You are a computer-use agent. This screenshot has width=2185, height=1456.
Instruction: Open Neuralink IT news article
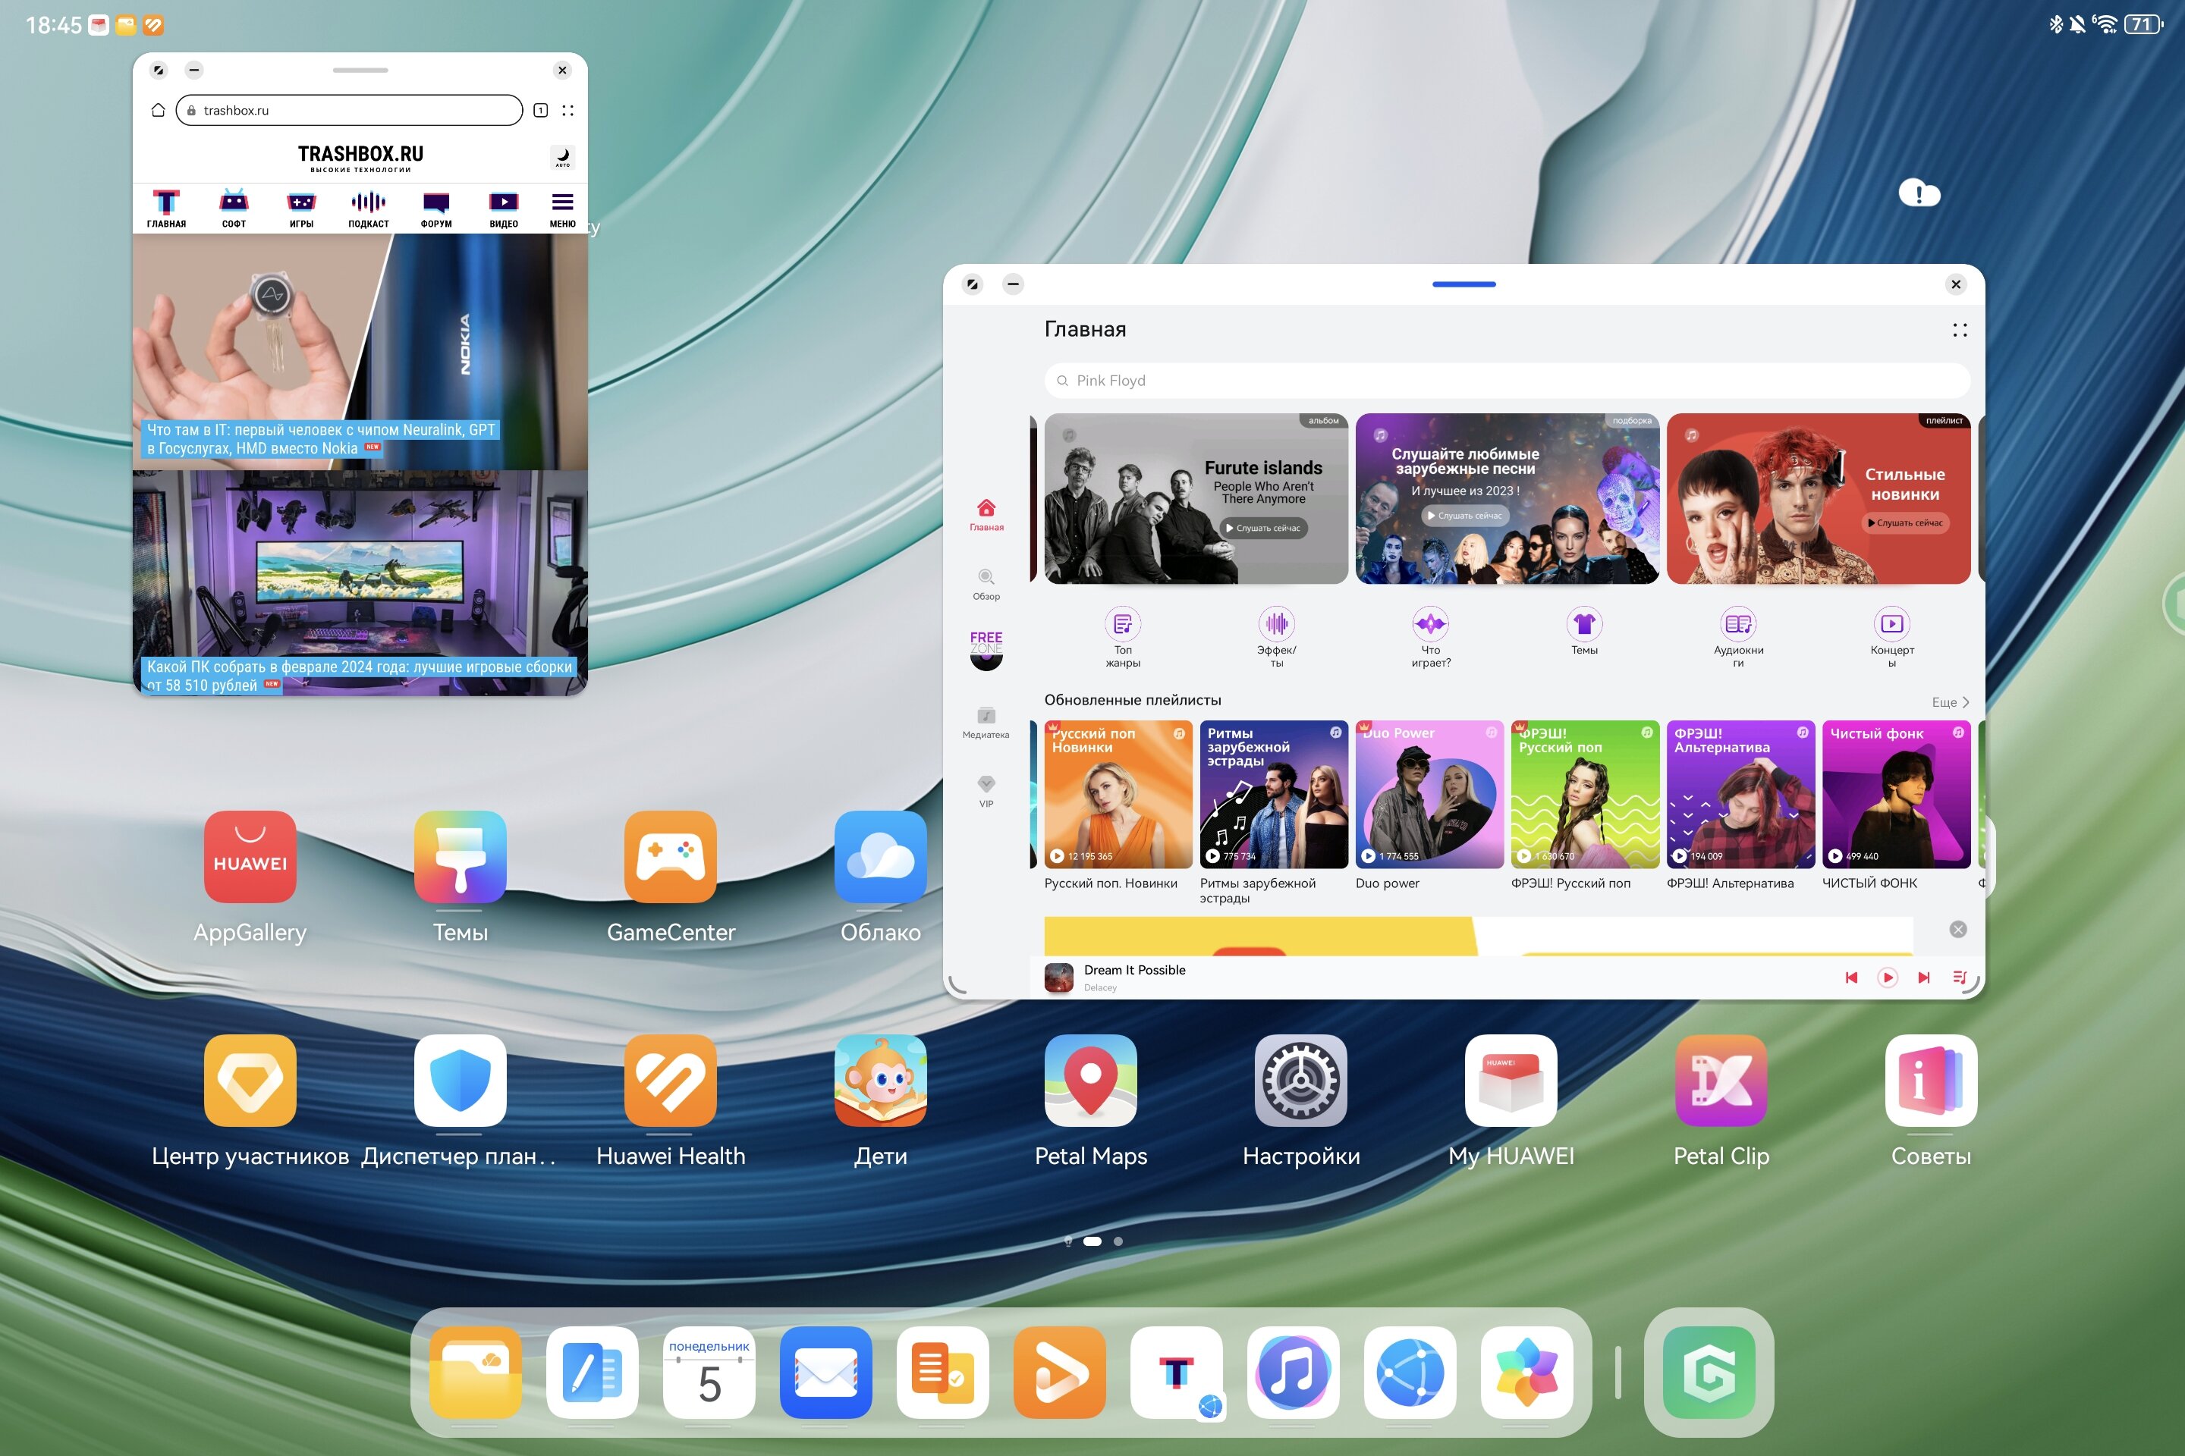360,352
